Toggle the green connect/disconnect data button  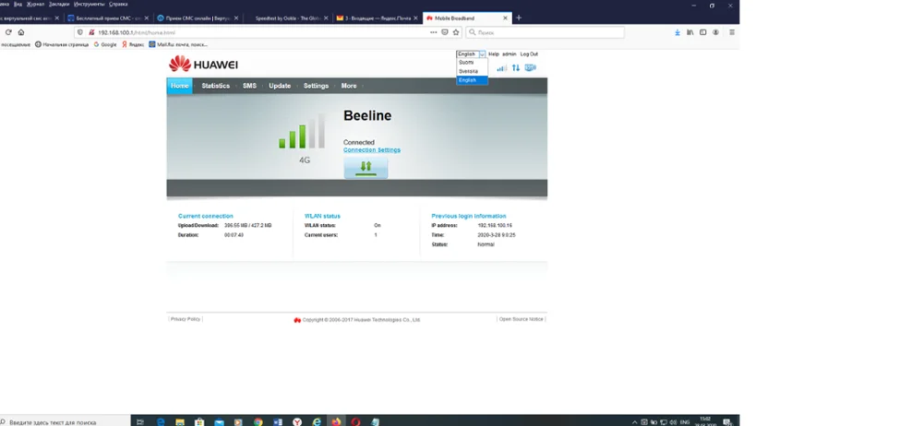(366, 167)
